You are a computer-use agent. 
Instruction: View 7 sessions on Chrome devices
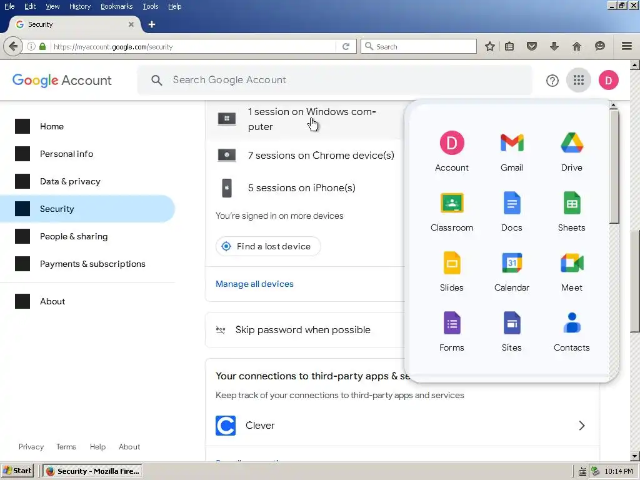[x=305, y=155]
